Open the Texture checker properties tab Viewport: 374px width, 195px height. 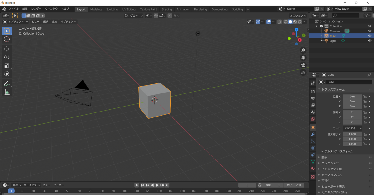(313, 177)
